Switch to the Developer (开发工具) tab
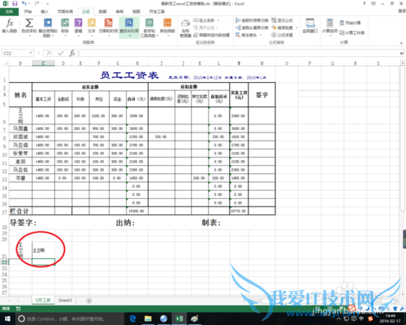The image size is (406, 325). coord(157,11)
